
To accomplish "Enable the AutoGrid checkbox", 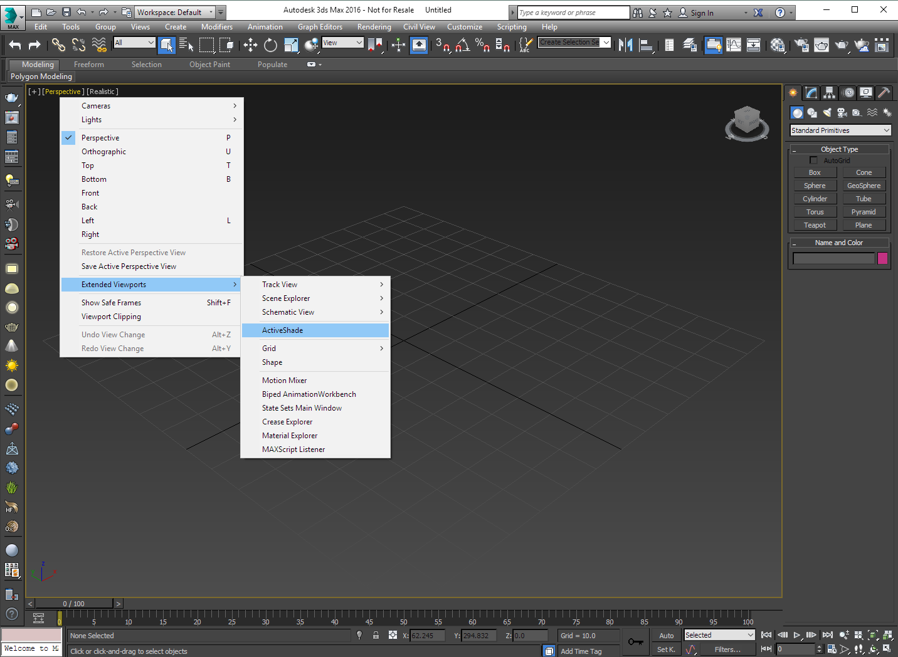I will click(813, 160).
